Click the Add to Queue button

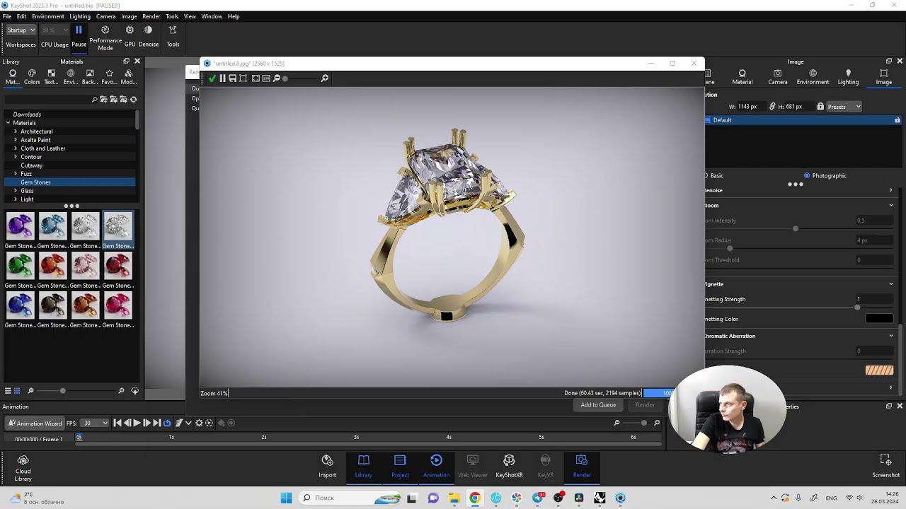(x=598, y=405)
